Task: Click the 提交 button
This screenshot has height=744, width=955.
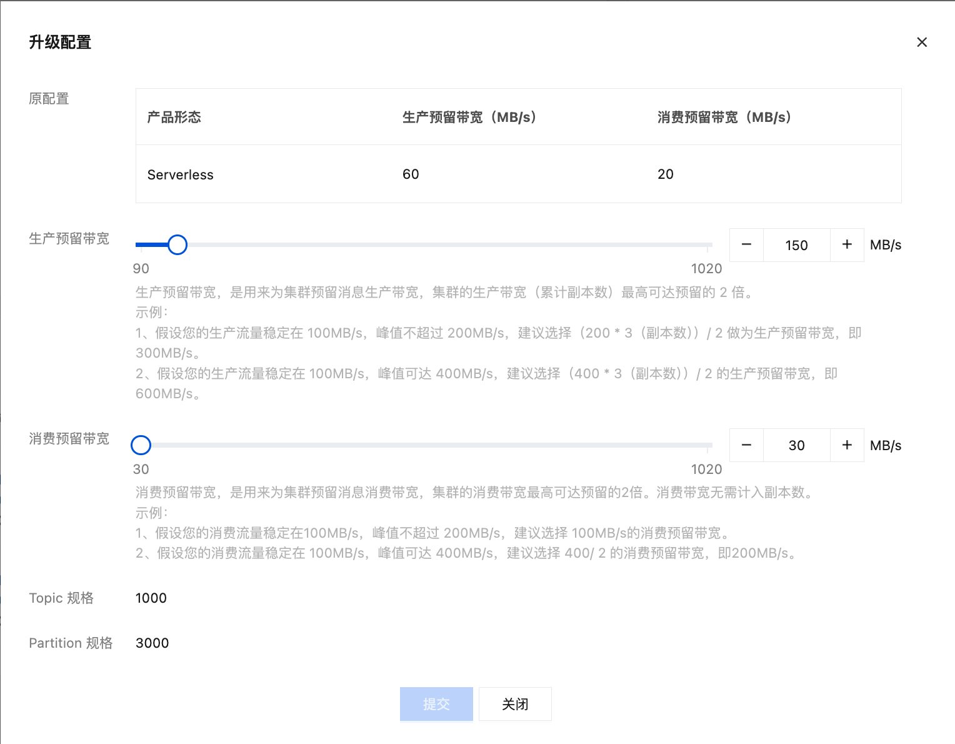Action: click(436, 703)
